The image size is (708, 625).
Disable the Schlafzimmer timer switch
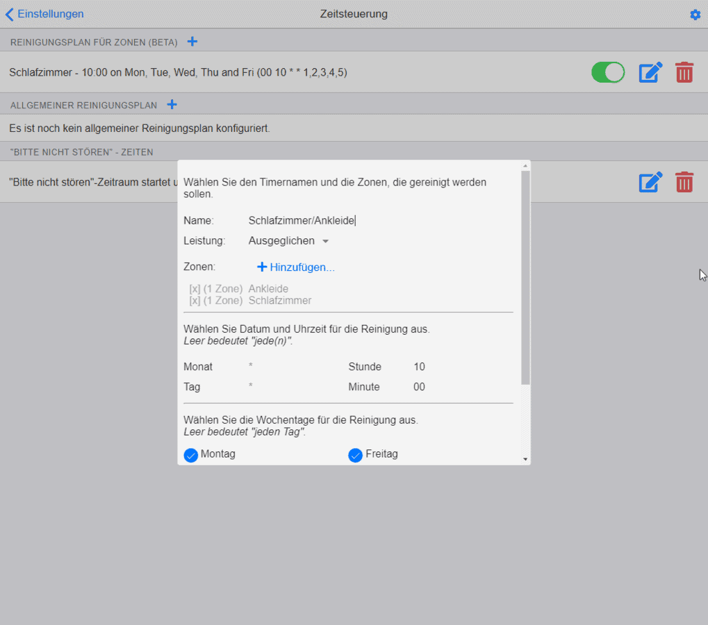click(608, 72)
